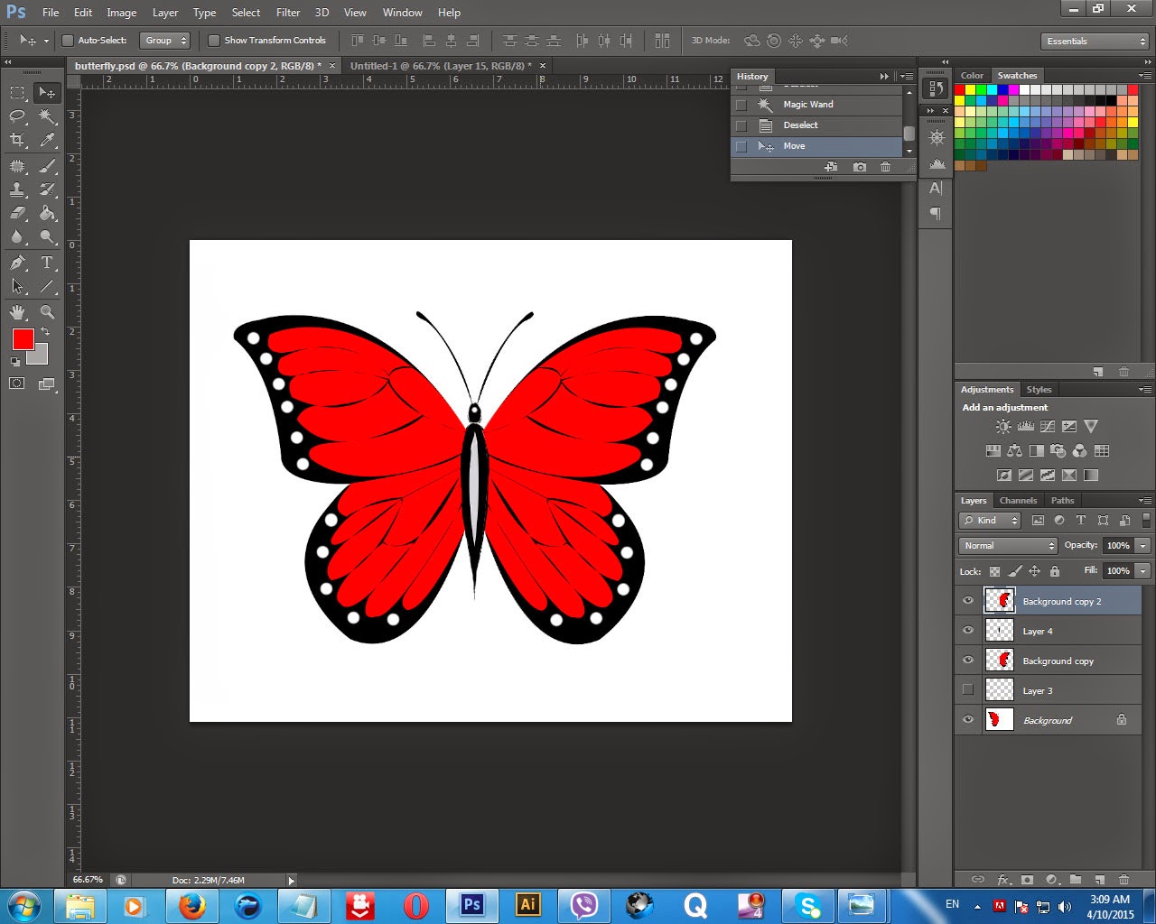Select the Lasso tool
1156x924 pixels.
17,116
